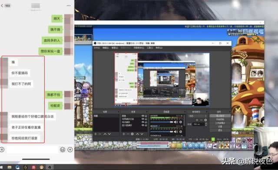The height and width of the screenshot is (170, 278).
Task: Toggle visibility eye of second source
Action: [x=143, y=119]
